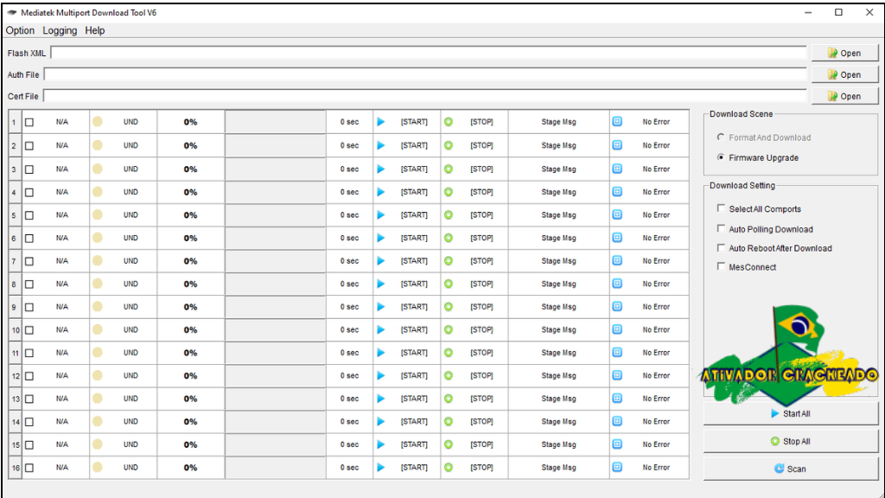Tick the checkbox for port row 4
The width and height of the screenshot is (885, 498).
pyautogui.click(x=29, y=193)
